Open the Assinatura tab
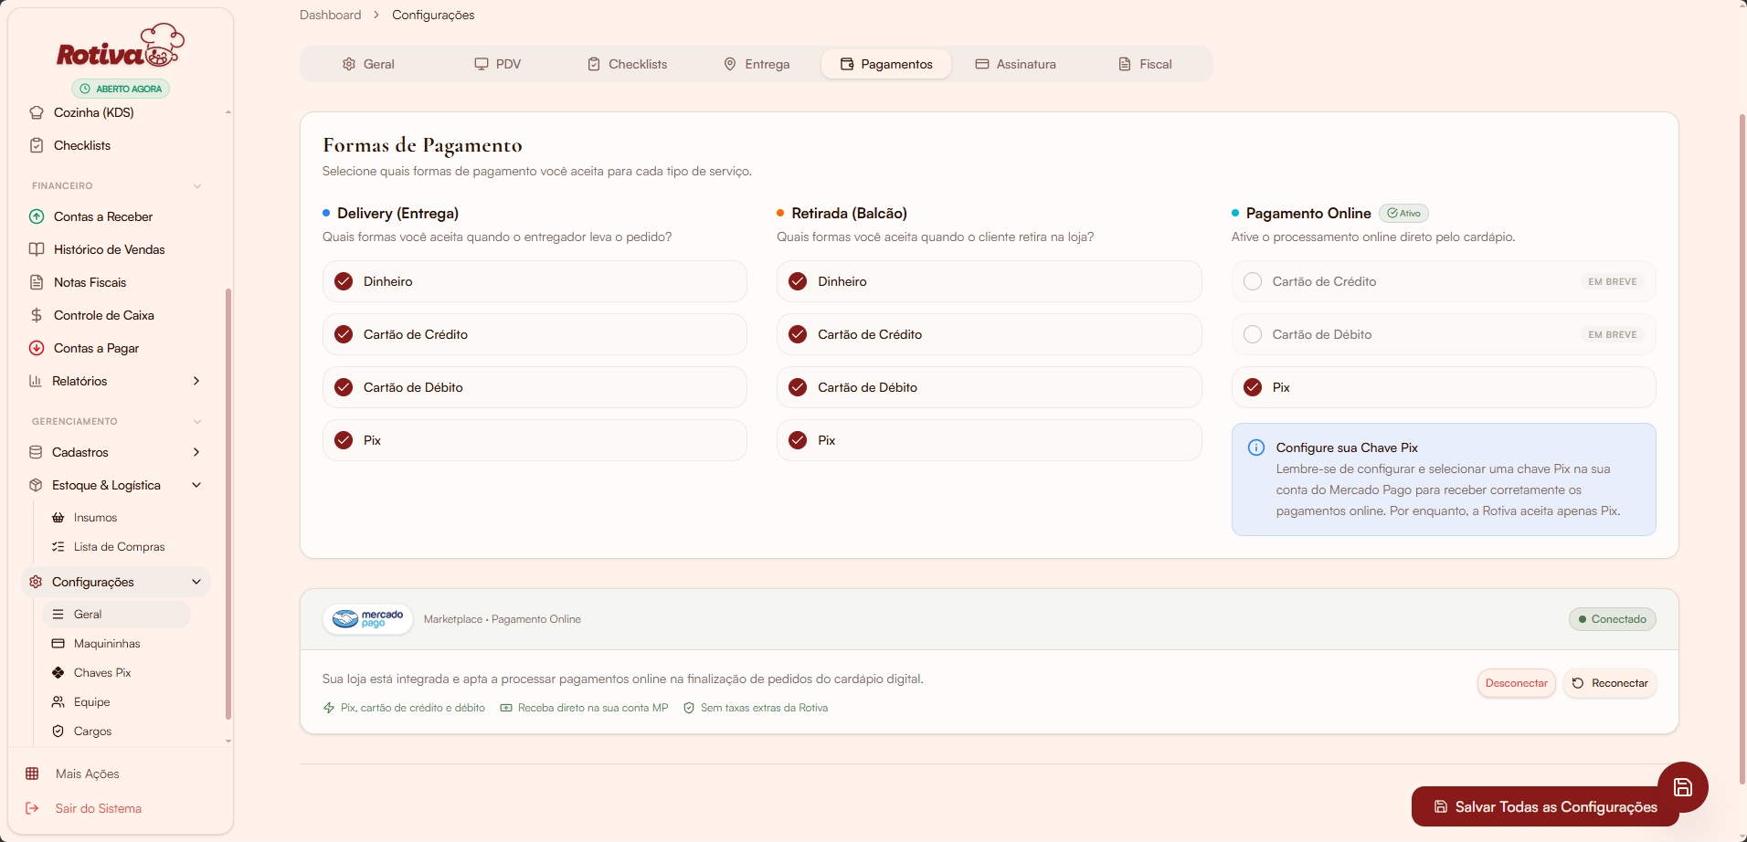This screenshot has width=1747, height=842. [1016, 64]
